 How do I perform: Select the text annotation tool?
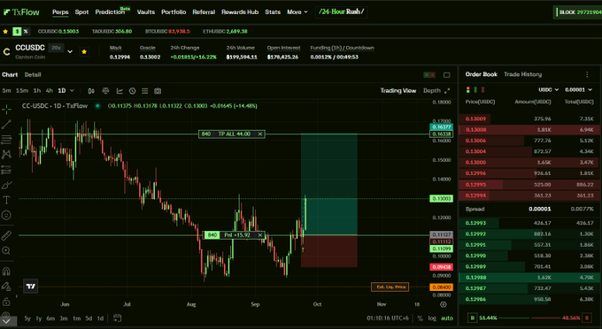6,200
